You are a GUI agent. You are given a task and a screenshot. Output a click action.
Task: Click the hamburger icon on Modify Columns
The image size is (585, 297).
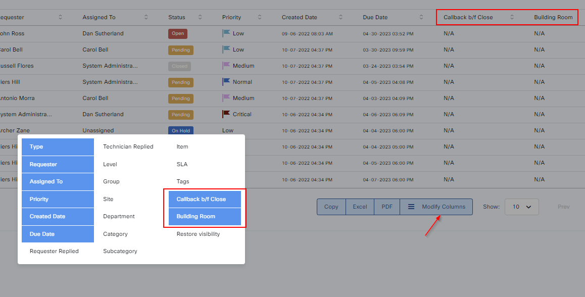click(x=411, y=207)
